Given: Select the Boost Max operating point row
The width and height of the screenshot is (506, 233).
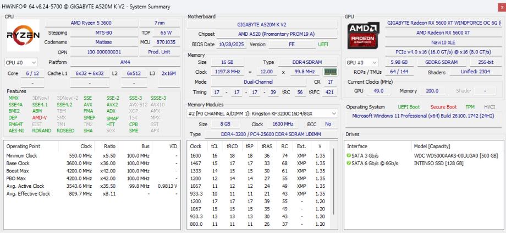Looking at the screenshot, I should tap(92, 171).
